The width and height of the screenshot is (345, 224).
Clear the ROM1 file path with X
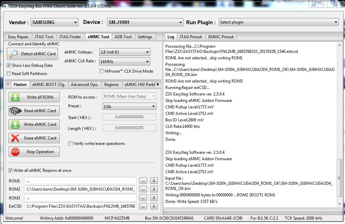pos(154,181)
